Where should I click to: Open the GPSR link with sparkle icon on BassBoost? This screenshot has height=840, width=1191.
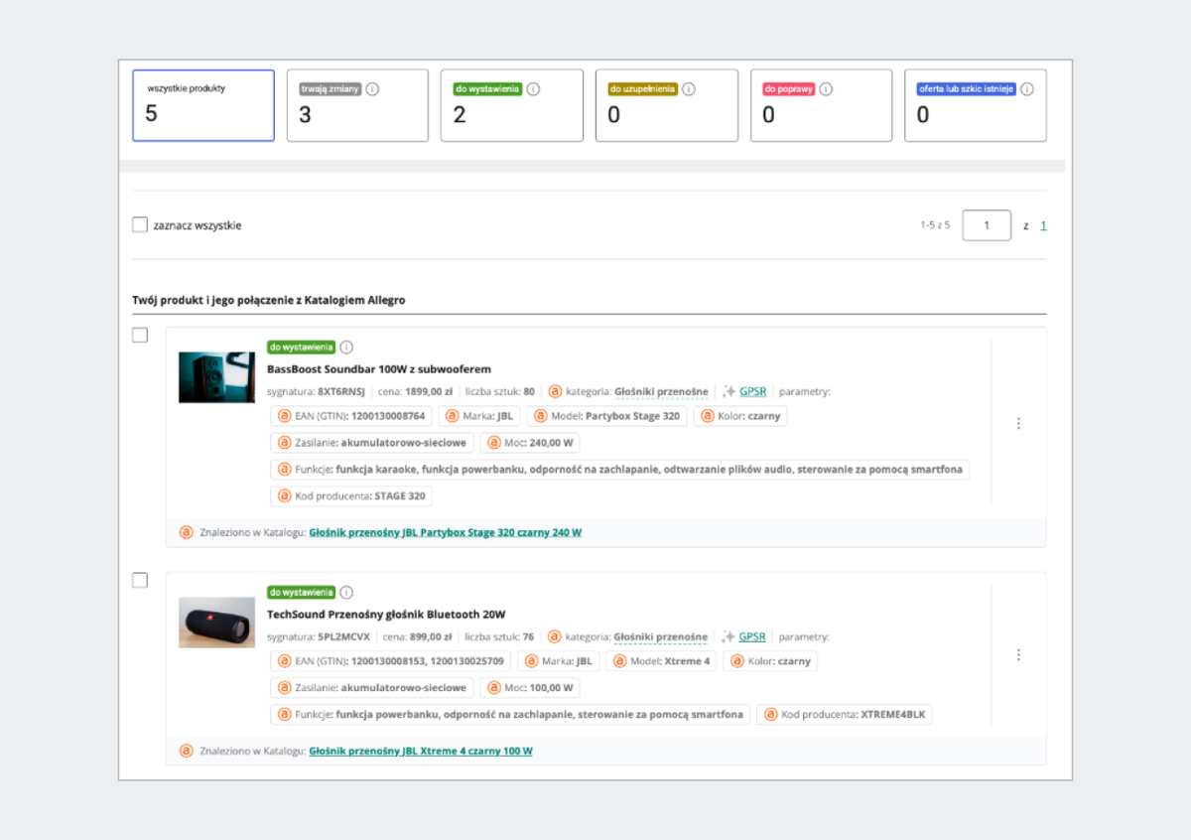[x=751, y=391]
